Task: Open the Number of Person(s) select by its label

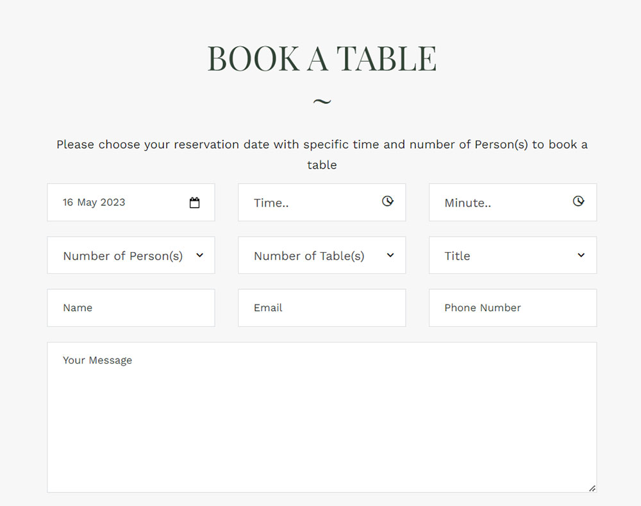Action: [x=122, y=256]
